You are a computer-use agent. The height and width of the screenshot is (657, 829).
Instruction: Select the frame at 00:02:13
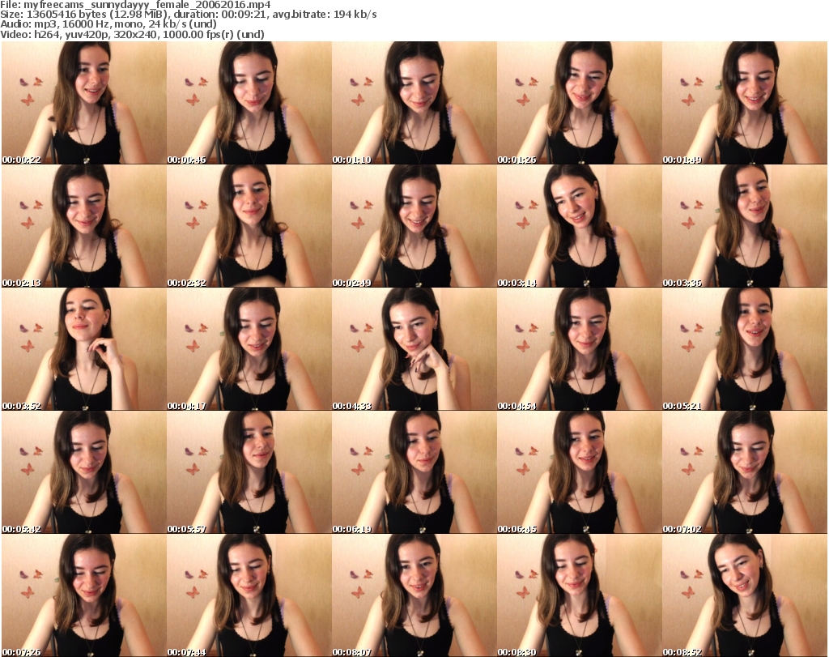coord(83,226)
